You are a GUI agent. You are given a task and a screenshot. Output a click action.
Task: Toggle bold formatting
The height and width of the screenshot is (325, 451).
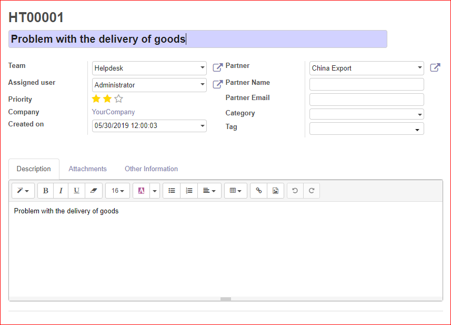[x=45, y=191]
